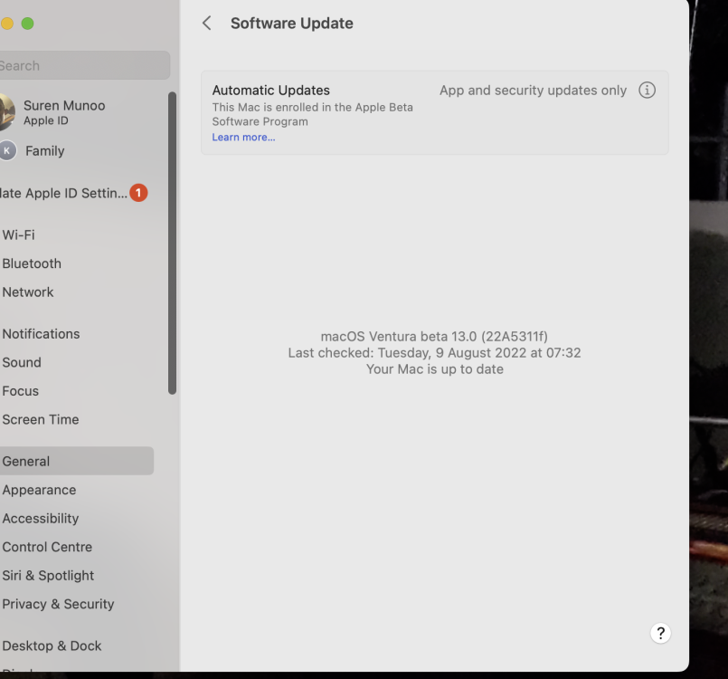728x679 pixels.
Task: Open Control Centre settings
Action: click(x=77, y=547)
